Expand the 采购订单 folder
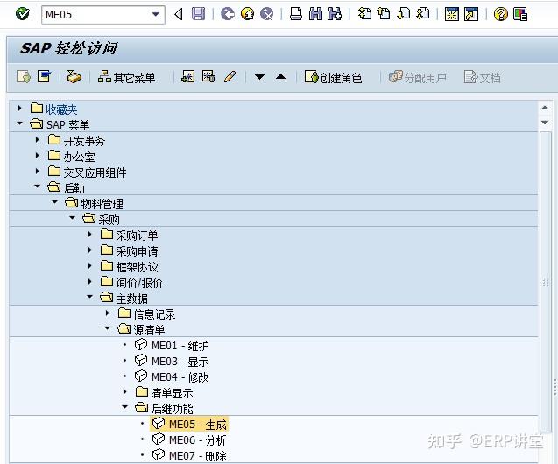The width and height of the screenshot is (558, 464). point(90,234)
